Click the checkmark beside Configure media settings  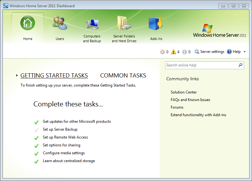[x=36, y=154]
